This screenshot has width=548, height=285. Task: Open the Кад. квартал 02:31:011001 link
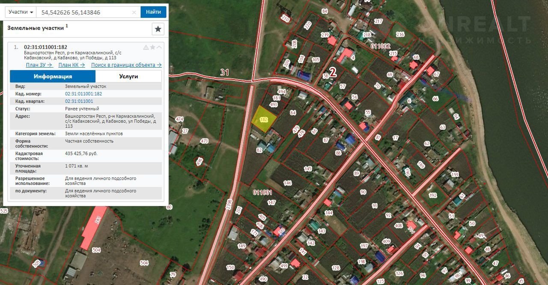click(79, 101)
